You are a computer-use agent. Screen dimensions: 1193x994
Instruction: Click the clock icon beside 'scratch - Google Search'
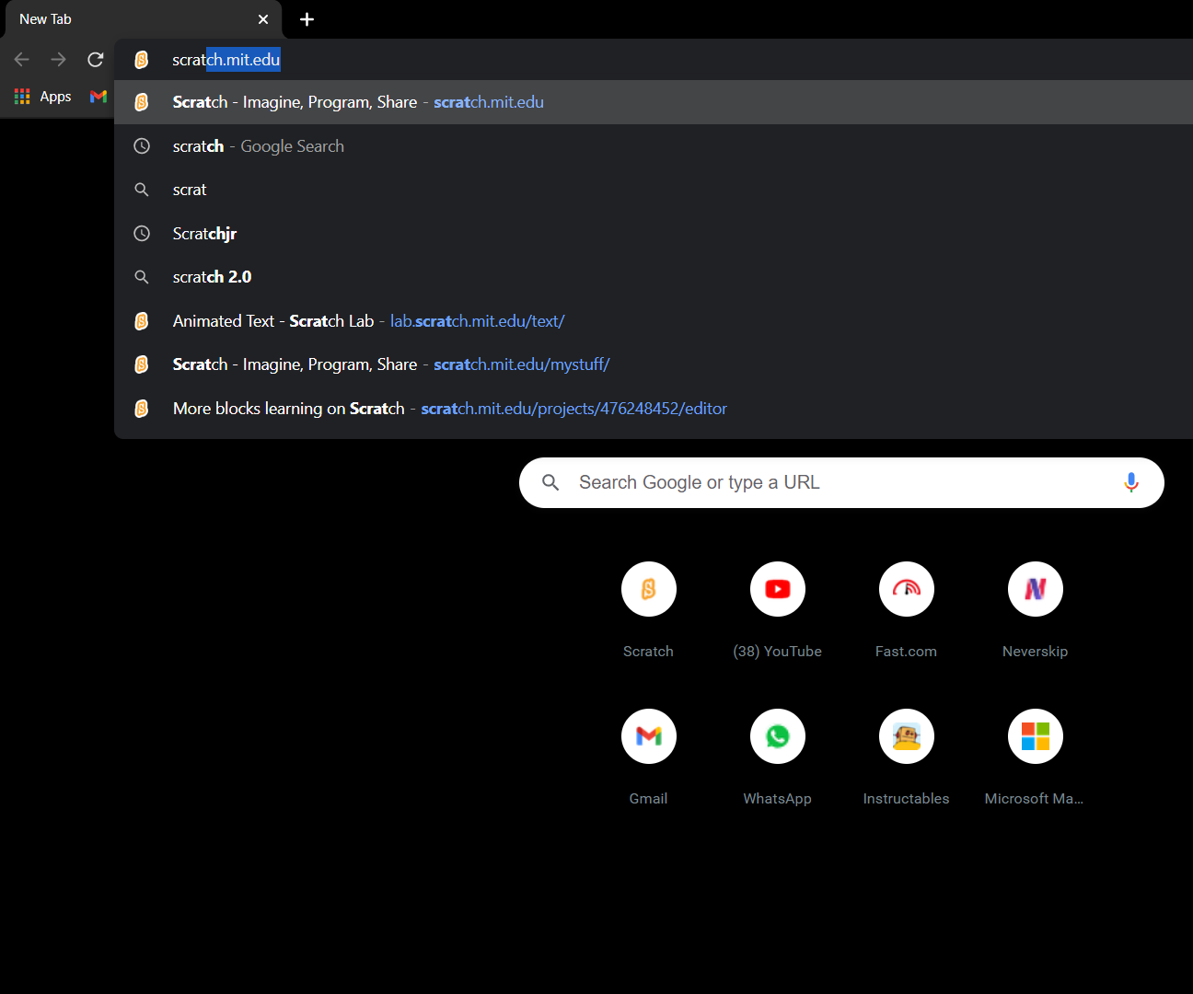pyautogui.click(x=142, y=146)
